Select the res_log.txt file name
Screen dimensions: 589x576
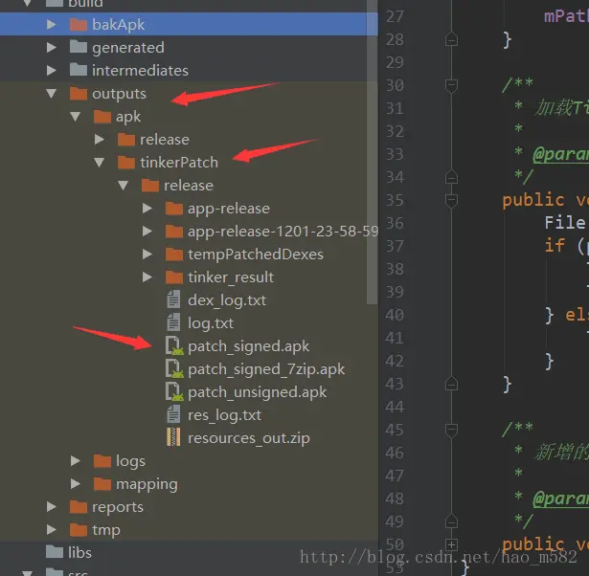coord(225,415)
